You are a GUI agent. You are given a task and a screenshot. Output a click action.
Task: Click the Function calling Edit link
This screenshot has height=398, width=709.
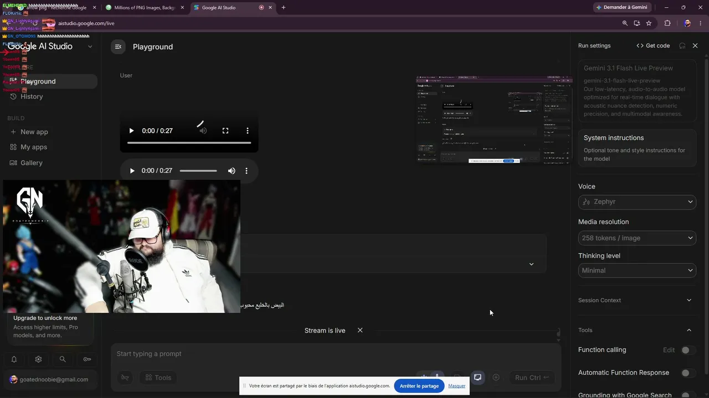(x=669, y=350)
